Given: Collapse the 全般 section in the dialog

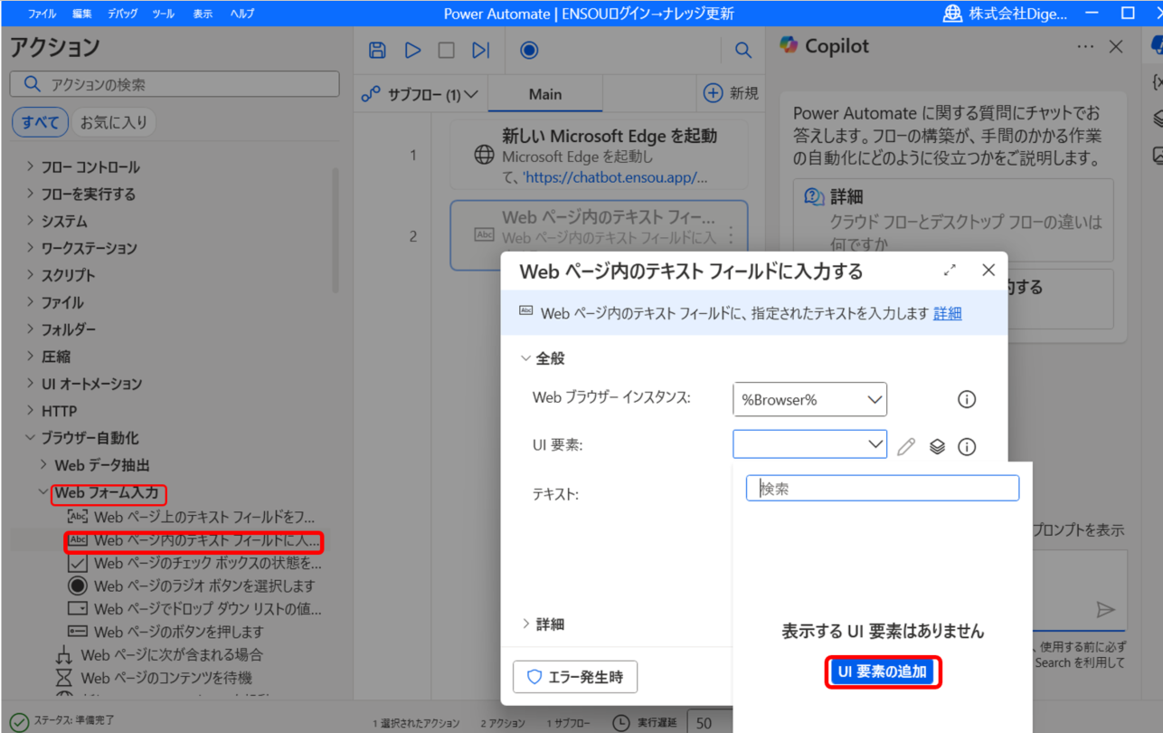Looking at the screenshot, I should [543, 358].
